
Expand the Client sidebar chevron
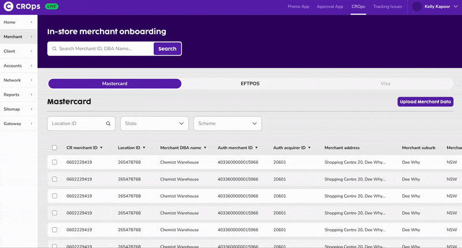(32, 51)
